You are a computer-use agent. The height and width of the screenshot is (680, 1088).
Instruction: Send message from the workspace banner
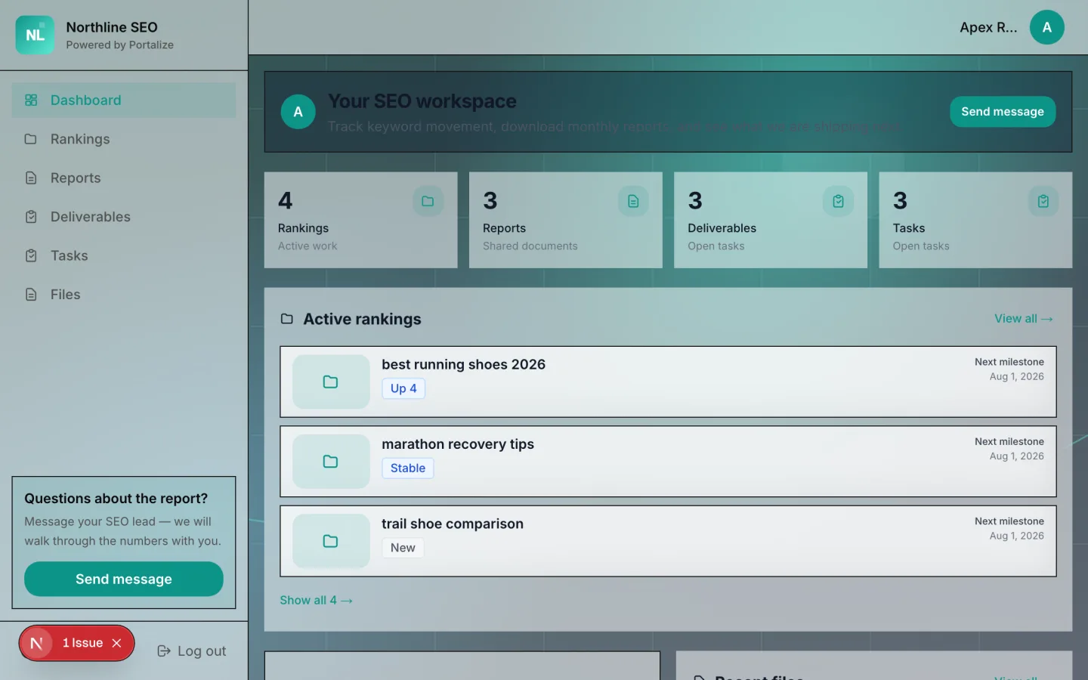[1003, 112]
